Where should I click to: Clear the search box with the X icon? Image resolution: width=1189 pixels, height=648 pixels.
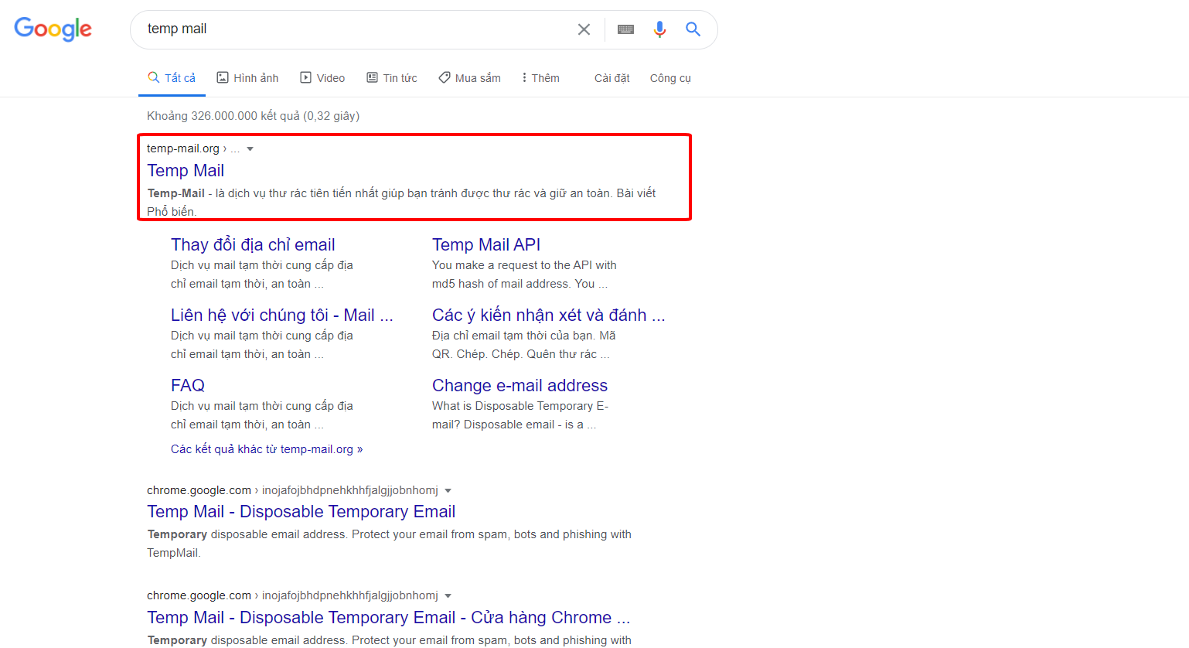coord(584,29)
